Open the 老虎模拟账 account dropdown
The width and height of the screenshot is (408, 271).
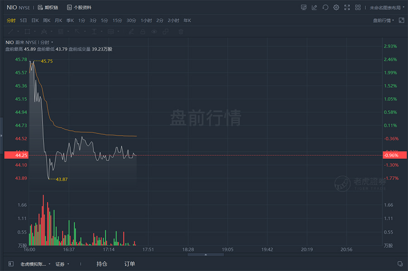pos(35,264)
